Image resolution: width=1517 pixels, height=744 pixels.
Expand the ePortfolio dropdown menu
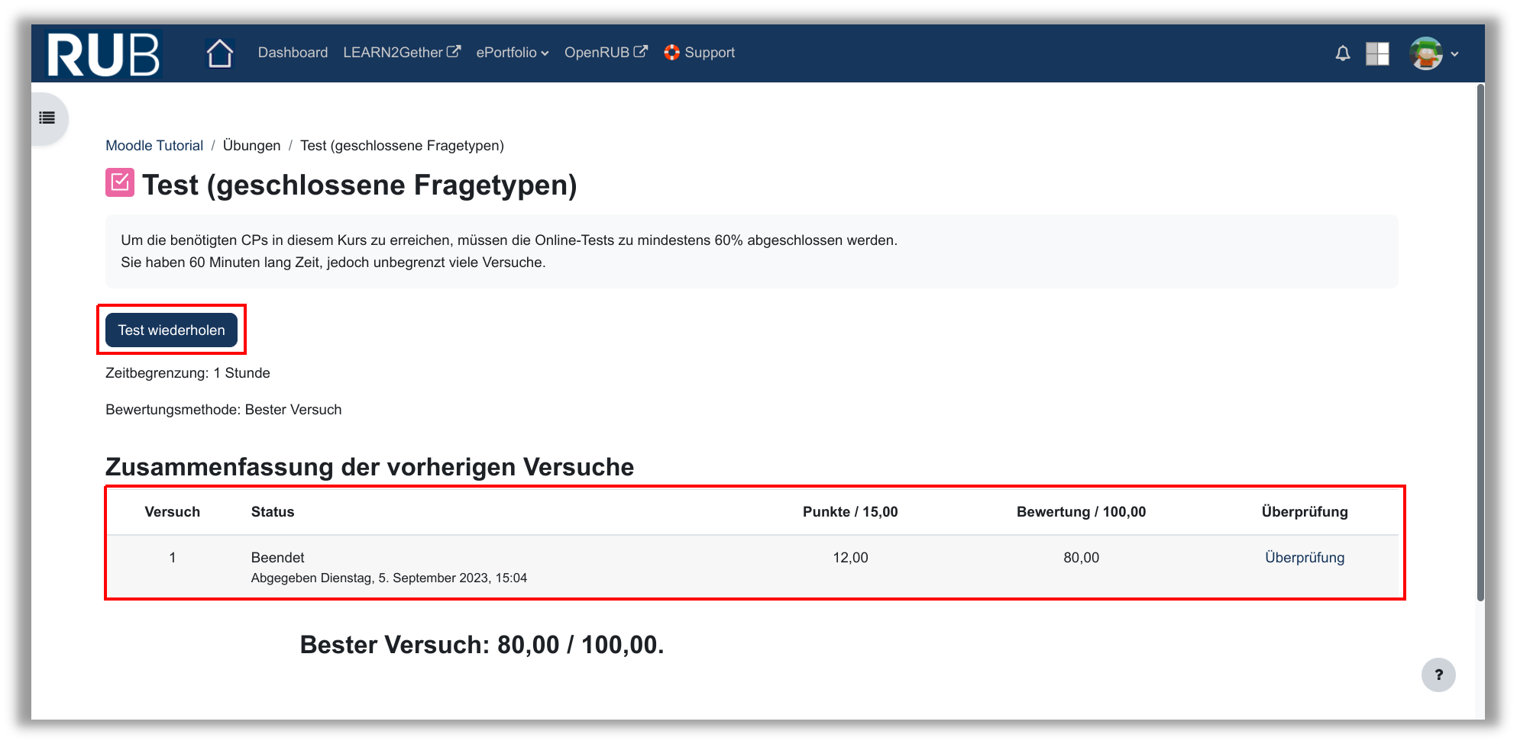tap(512, 53)
